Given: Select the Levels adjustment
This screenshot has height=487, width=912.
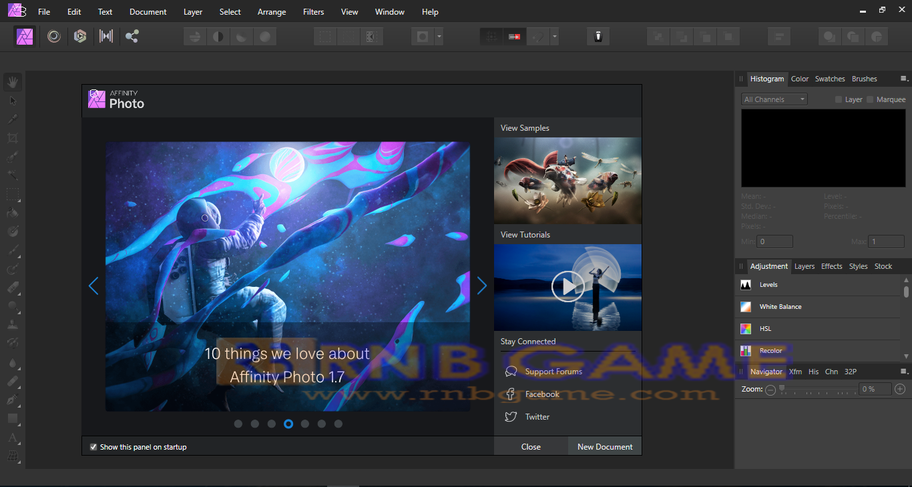Looking at the screenshot, I should 819,285.
